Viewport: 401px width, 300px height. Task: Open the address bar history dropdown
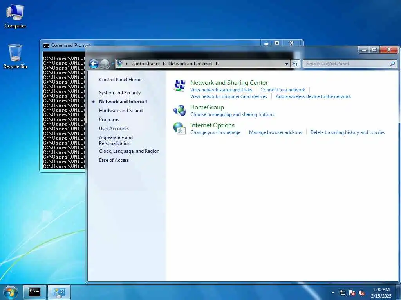click(x=286, y=64)
